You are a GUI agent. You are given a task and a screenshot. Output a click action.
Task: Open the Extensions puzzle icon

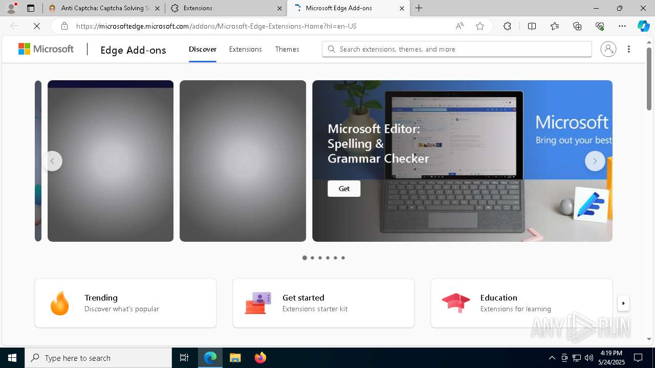tap(507, 26)
